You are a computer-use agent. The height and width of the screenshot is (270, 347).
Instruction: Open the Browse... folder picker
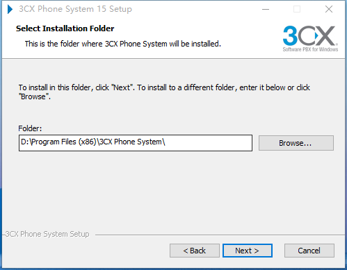tap(296, 143)
